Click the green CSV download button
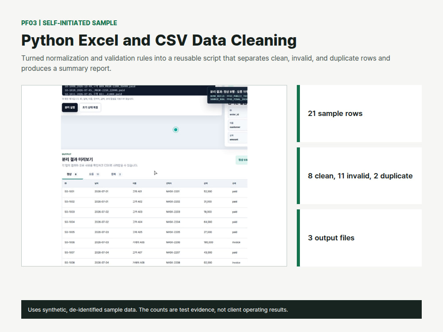 click(241, 160)
